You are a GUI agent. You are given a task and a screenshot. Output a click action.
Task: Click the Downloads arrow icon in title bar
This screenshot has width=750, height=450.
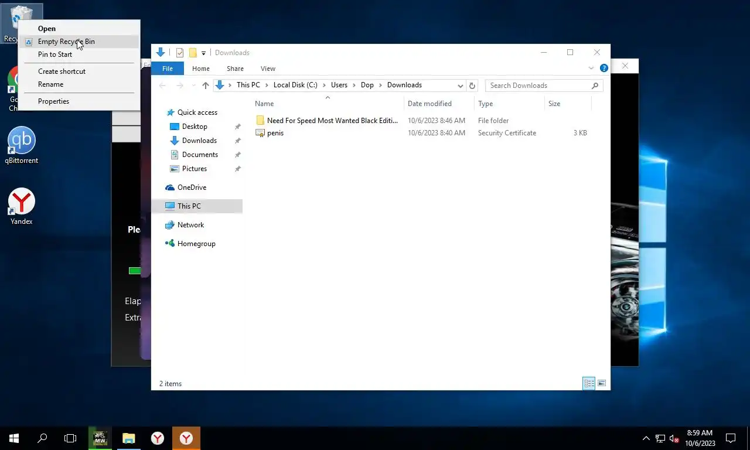[x=161, y=53]
